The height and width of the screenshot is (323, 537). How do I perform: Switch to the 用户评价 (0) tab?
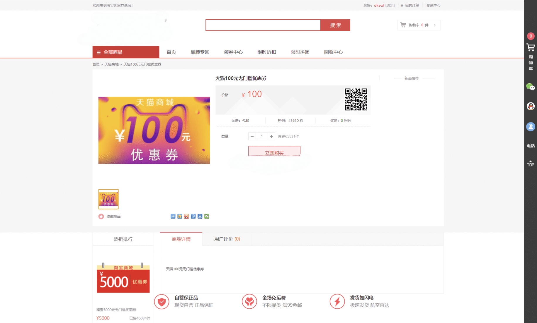tap(227, 239)
